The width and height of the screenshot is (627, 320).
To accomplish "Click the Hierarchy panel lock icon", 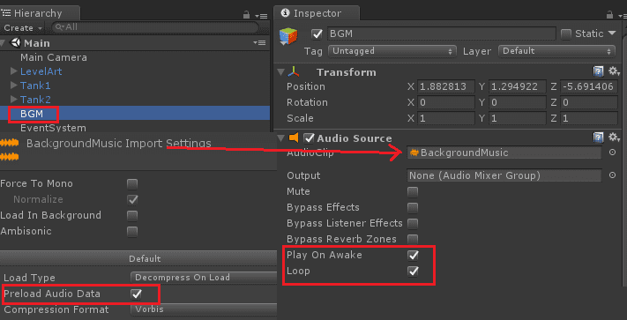I will coord(247,16).
